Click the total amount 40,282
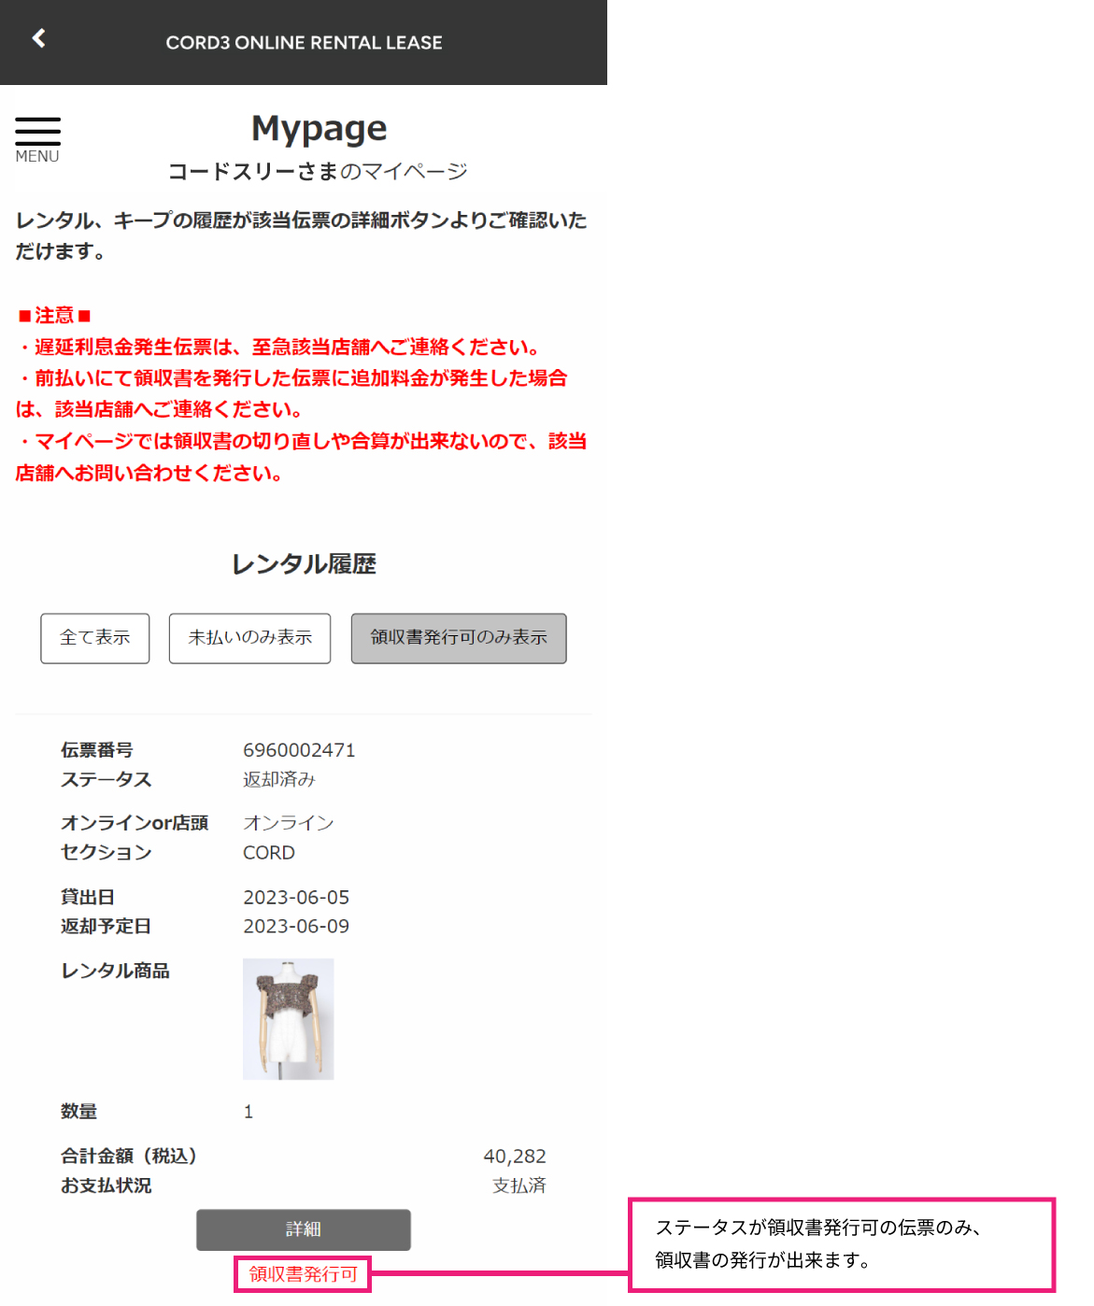1094x1306 pixels. 514,1157
